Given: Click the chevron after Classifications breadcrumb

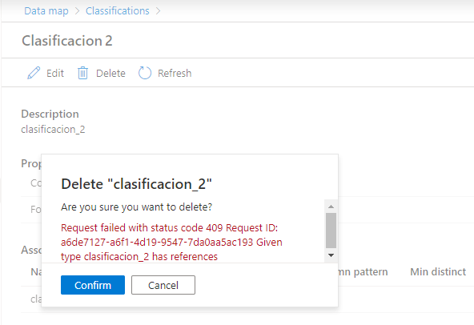Looking at the screenshot, I should (x=158, y=11).
